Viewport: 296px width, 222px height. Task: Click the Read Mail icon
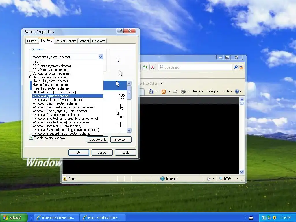point(175,91)
